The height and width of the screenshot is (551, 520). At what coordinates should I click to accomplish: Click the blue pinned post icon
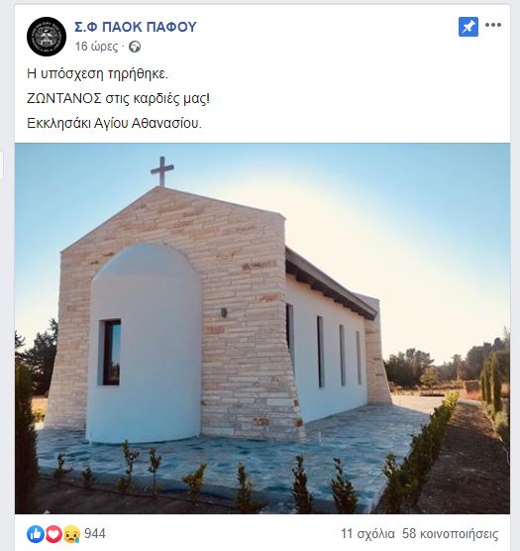point(468,27)
